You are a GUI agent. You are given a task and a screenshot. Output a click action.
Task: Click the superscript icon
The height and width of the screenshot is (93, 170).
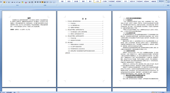point(17,2)
